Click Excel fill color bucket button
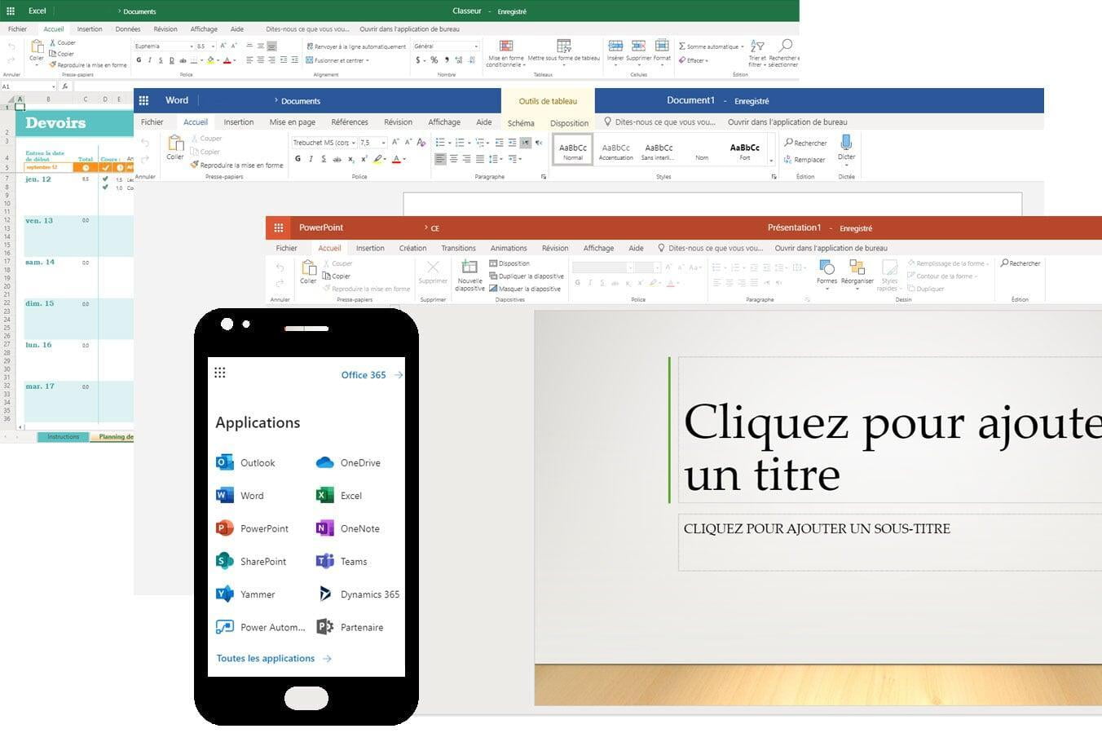Viewport: 1102px width, 733px height. click(x=210, y=60)
